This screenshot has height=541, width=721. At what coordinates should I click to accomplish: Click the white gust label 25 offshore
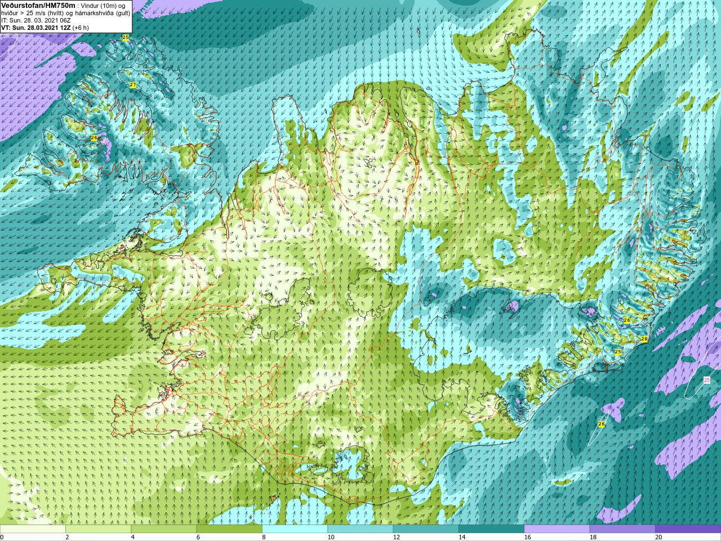[x=707, y=380]
